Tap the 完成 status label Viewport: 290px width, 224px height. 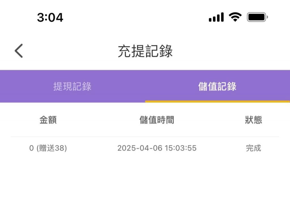point(253,148)
